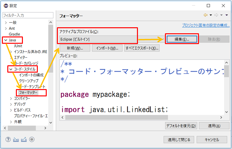The width and height of the screenshot is (232, 149).
Task: Click the help question mark icon
Action: [x=8, y=139]
